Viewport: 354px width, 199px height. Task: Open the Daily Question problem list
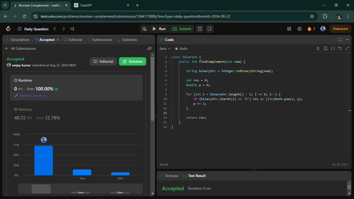pyautogui.click(x=33, y=29)
